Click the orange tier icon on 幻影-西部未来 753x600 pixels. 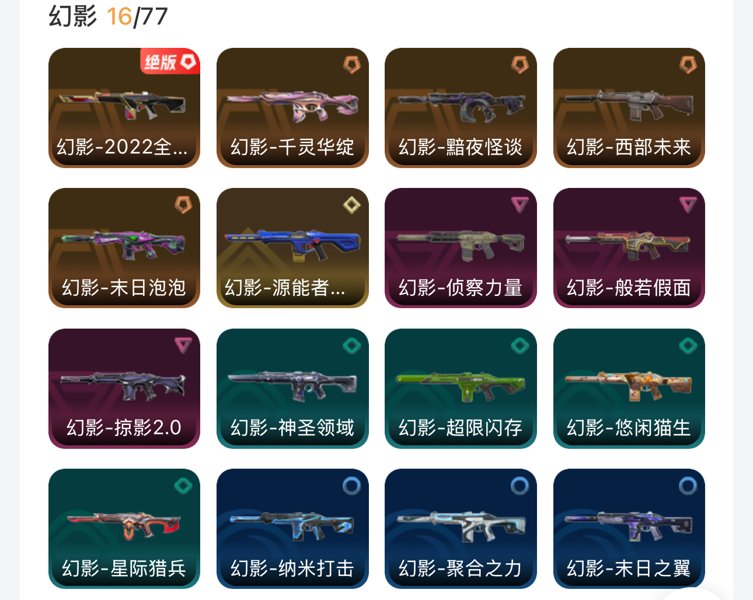point(688,64)
